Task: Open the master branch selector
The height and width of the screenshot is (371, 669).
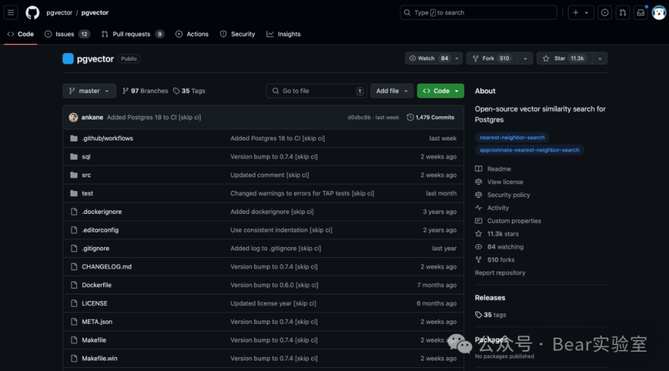Action: click(89, 91)
